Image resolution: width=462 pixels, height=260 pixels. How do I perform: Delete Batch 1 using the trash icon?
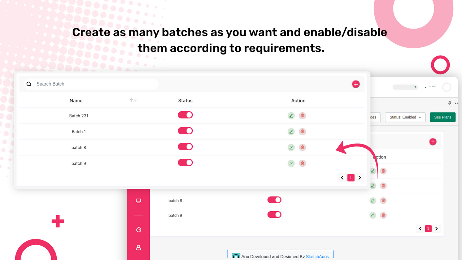tap(302, 131)
